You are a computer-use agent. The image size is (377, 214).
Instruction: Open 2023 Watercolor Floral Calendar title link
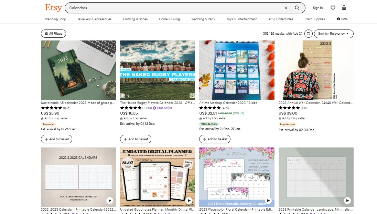point(236,210)
